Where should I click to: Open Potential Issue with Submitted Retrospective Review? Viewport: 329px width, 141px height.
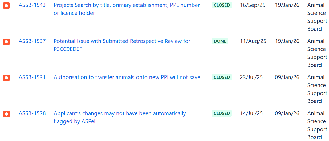(122, 41)
